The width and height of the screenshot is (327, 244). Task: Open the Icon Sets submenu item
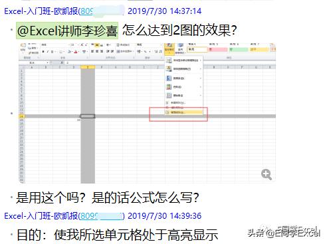point(184,96)
